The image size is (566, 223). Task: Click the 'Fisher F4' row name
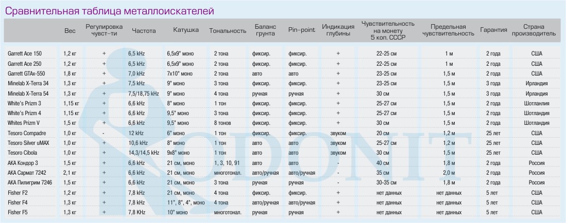click(18, 202)
